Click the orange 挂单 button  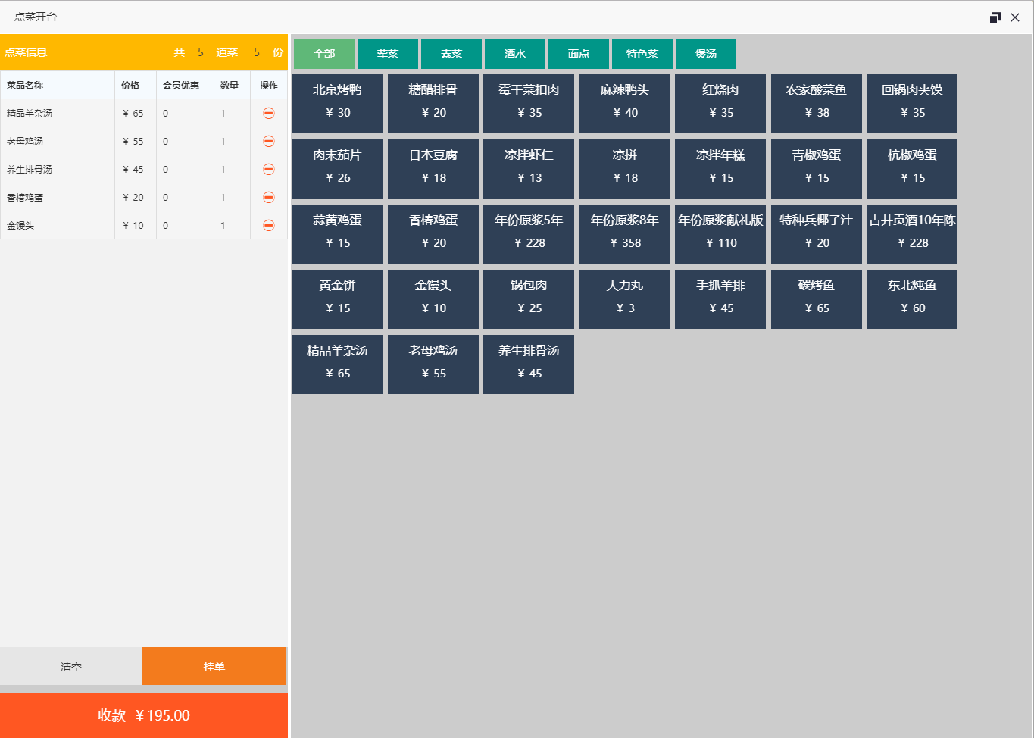tap(214, 666)
